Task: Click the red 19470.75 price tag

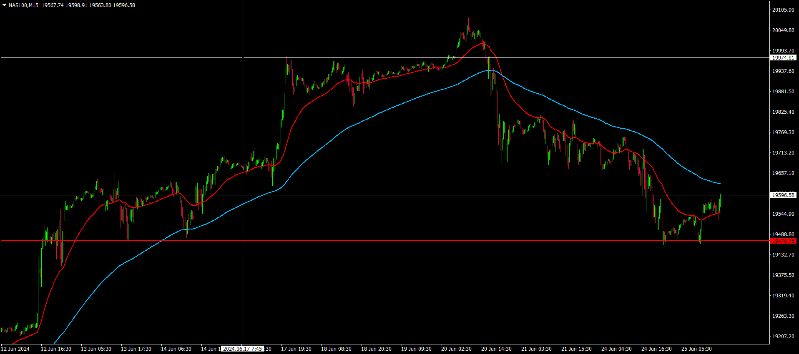Action: 783,241
